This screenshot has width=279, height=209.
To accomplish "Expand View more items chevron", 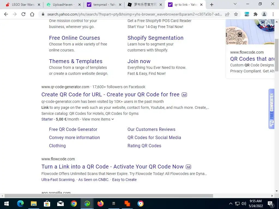I will point(113,119).
